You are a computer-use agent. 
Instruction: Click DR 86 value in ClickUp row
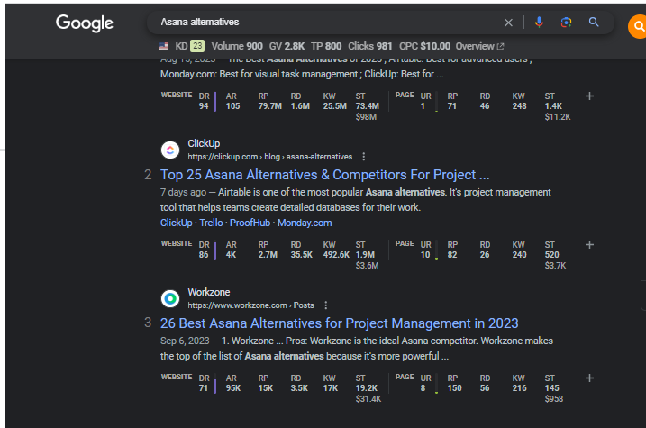pyautogui.click(x=204, y=255)
